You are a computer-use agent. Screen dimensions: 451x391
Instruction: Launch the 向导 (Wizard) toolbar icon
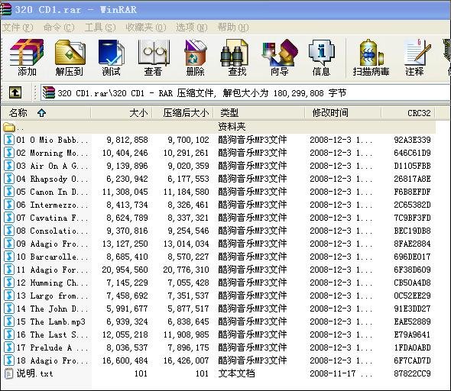(x=279, y=57)
